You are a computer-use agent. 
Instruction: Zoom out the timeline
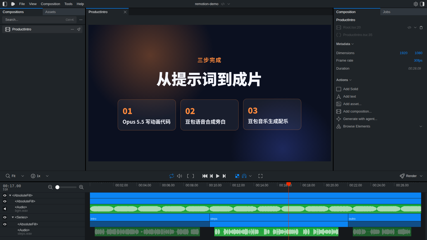(50, 187)
